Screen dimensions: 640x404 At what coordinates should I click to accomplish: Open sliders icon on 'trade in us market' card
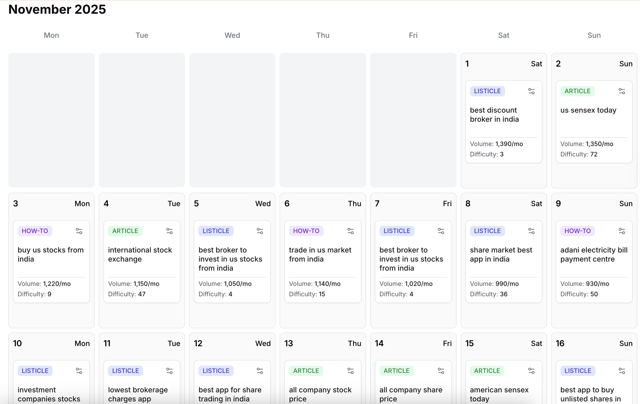click(350, 231)
